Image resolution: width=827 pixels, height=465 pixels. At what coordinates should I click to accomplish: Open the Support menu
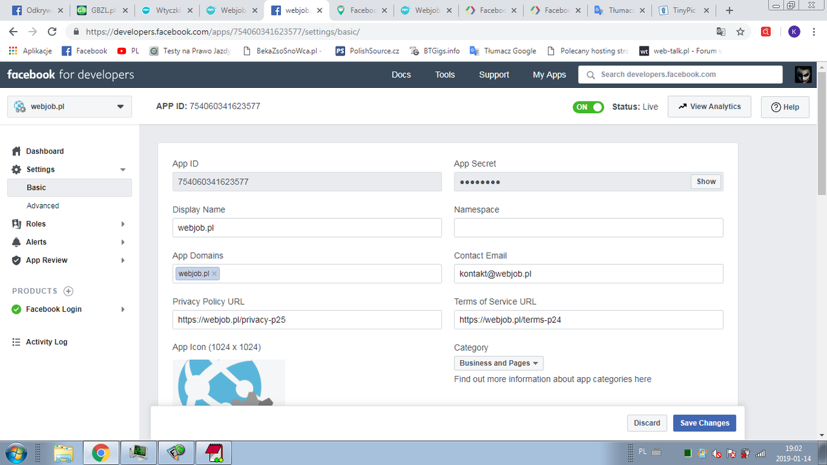coord(494,75)
